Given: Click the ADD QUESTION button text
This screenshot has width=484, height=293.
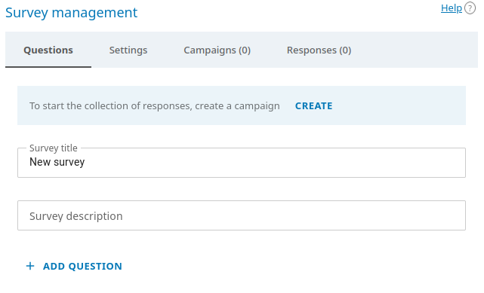Looking at the screenshot, I should click(82, 266).
